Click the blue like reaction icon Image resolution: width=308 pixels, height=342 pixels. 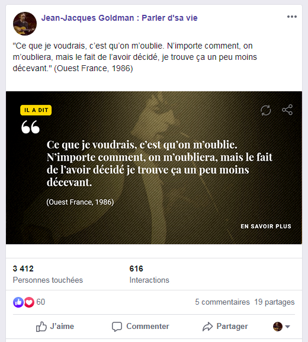coord(18,302)
